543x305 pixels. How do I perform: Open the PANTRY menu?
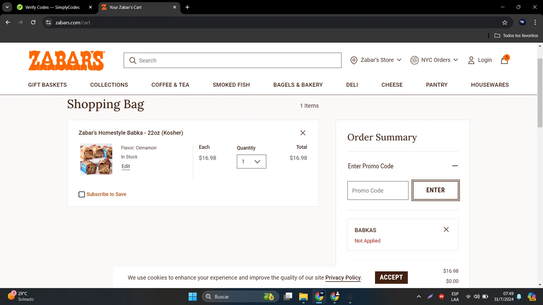pos(437,85)
